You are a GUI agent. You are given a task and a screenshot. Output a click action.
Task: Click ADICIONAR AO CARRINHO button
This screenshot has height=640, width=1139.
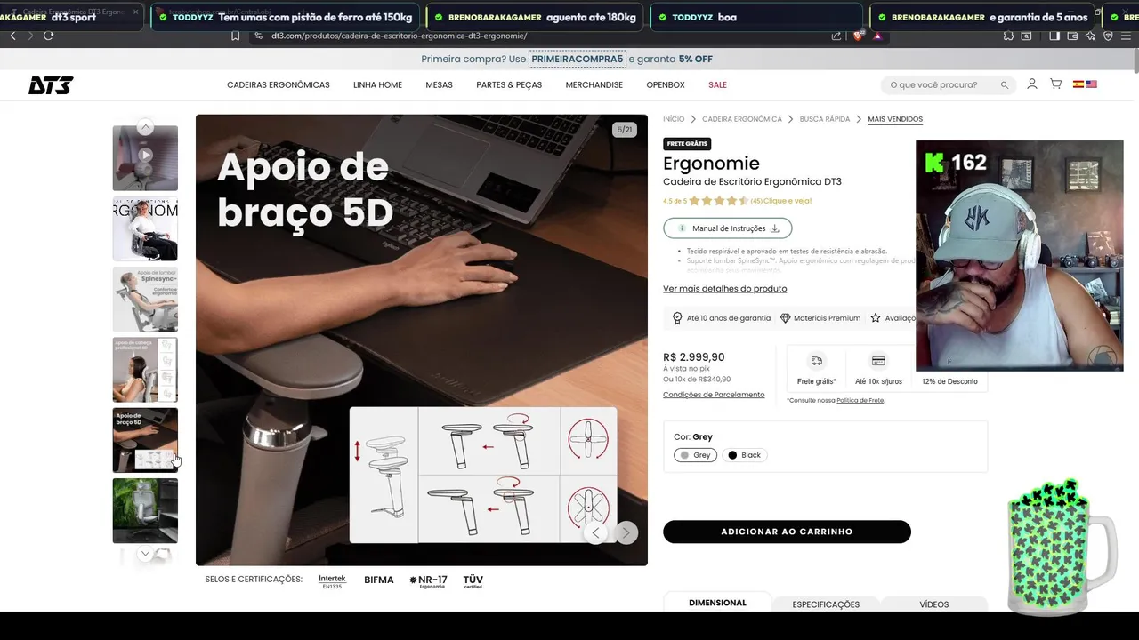[x=787, y=532]
